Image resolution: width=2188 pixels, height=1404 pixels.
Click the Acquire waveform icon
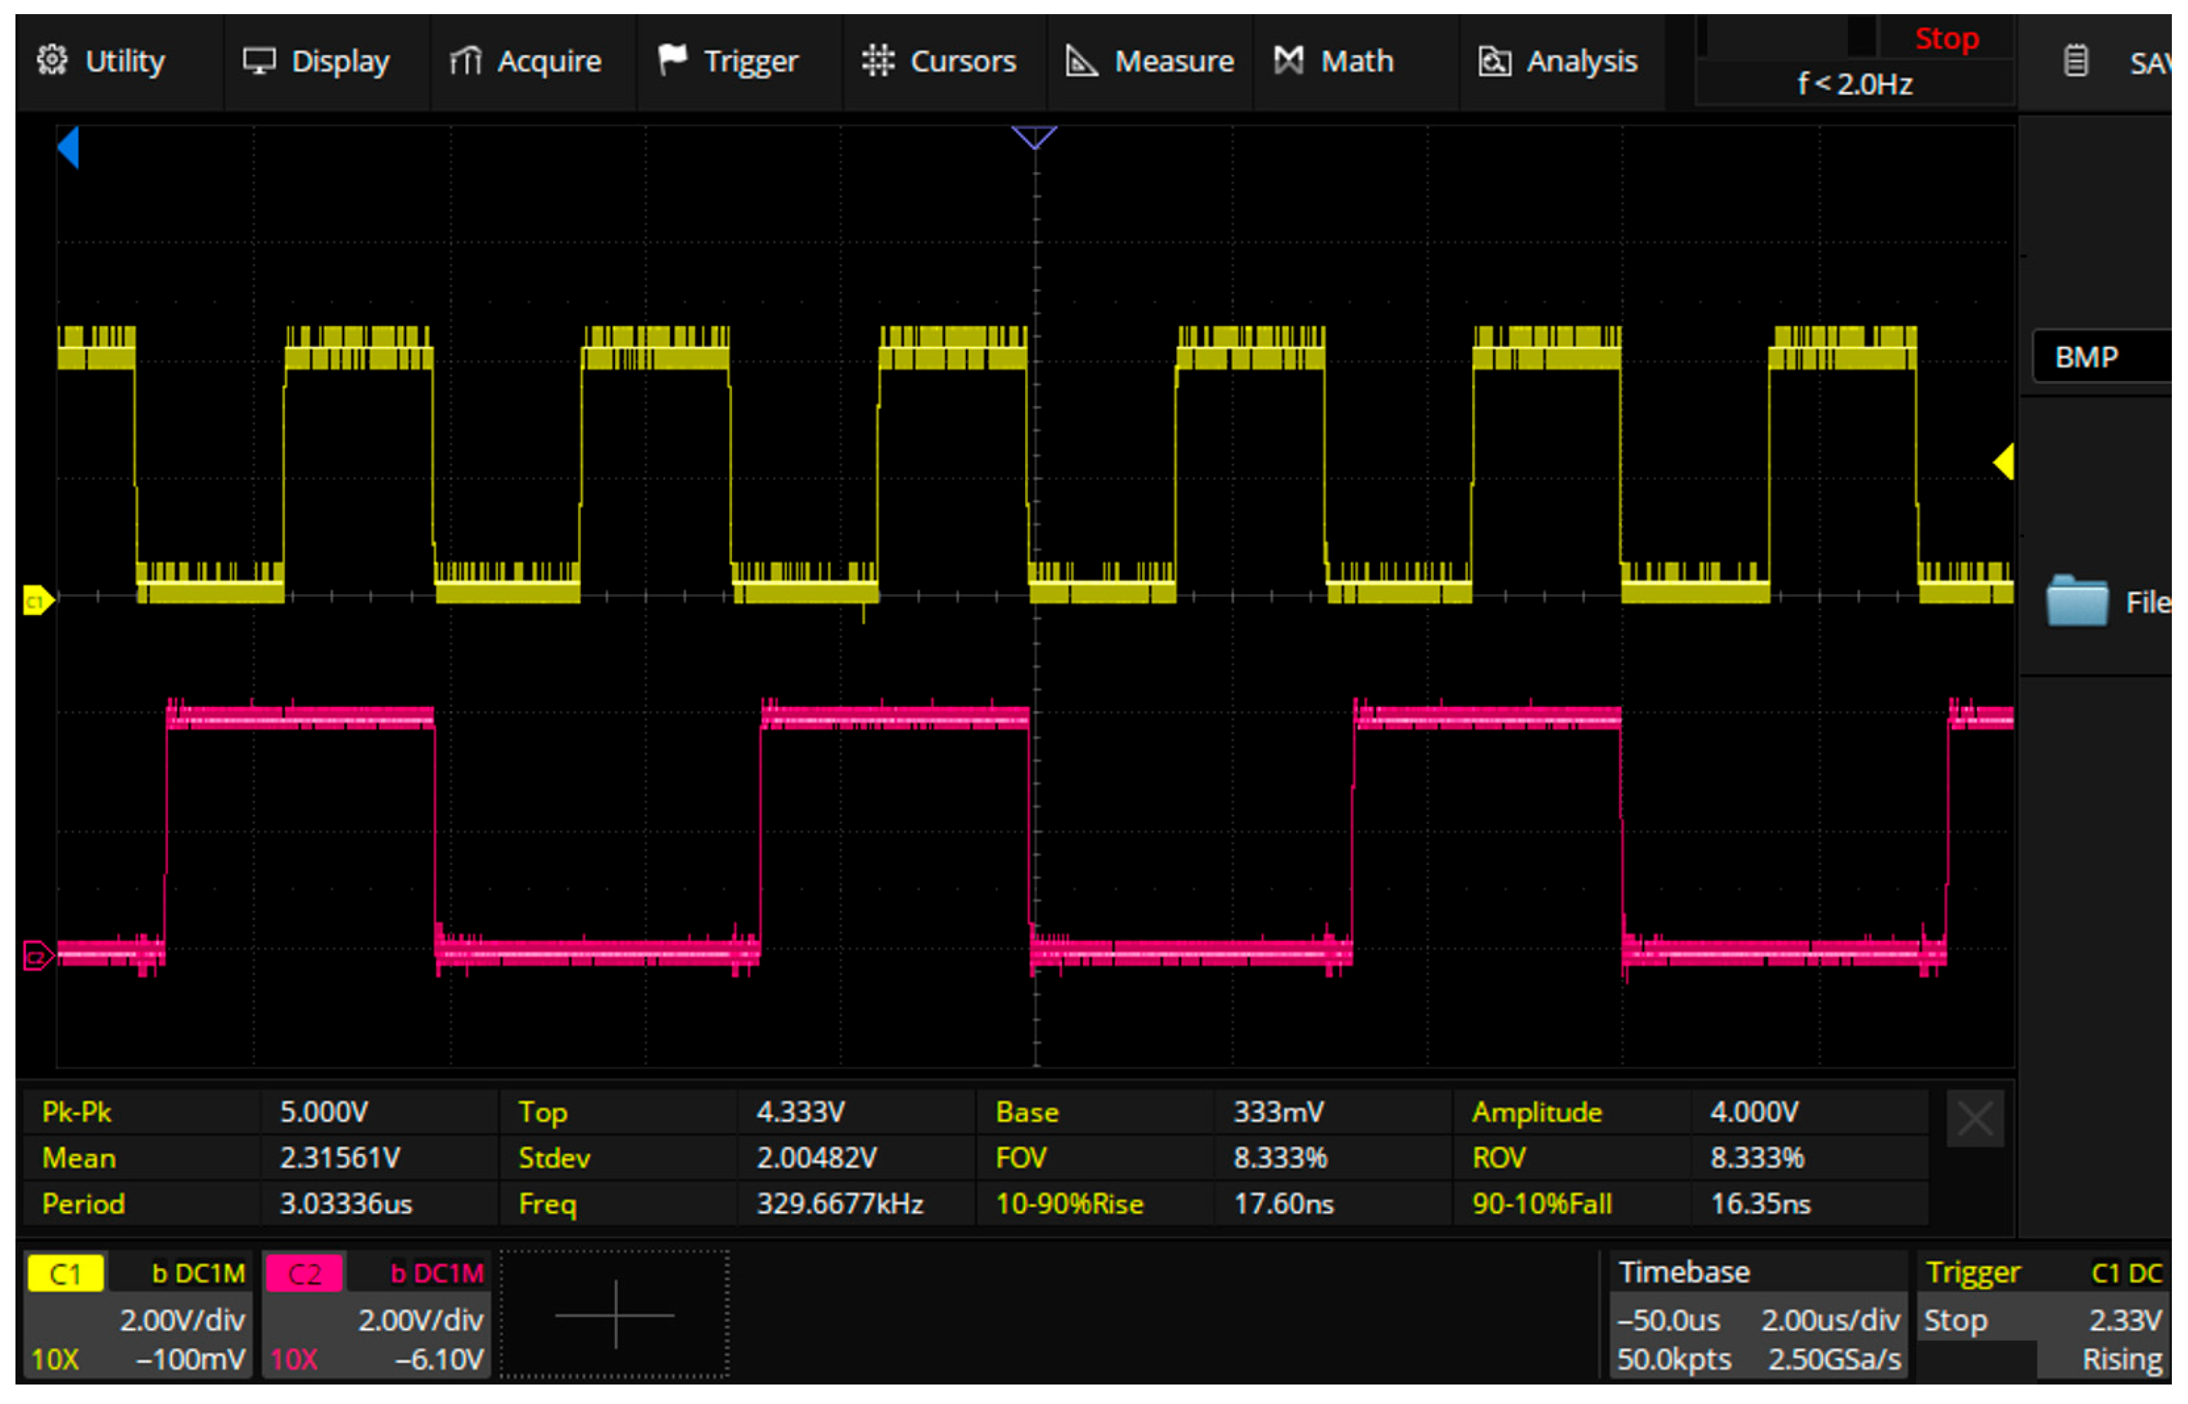pos(466,61)
